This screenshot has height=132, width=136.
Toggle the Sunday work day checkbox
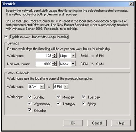[30, 97]
